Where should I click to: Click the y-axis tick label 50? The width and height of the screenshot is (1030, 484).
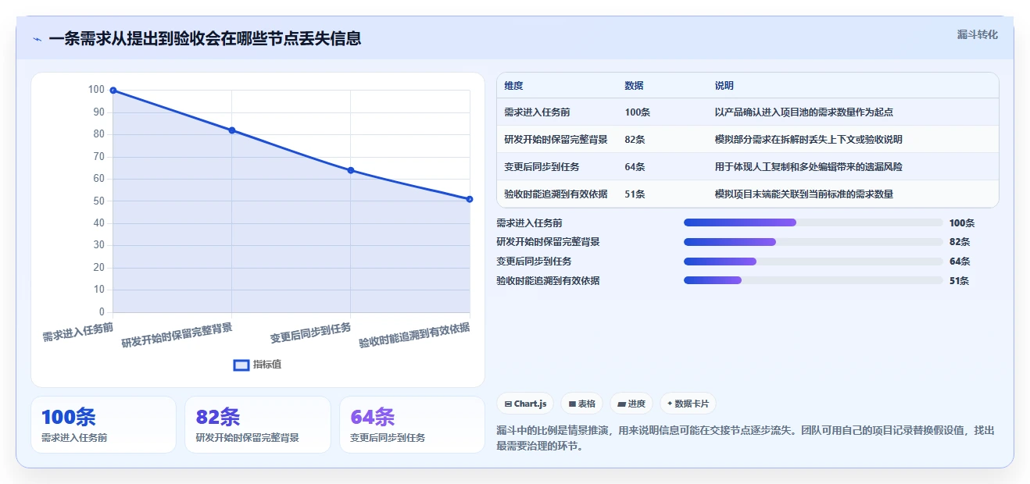tap(98, 201)
